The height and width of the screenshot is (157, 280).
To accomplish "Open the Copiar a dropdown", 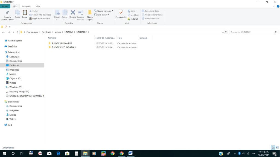I will pos(65,15).
